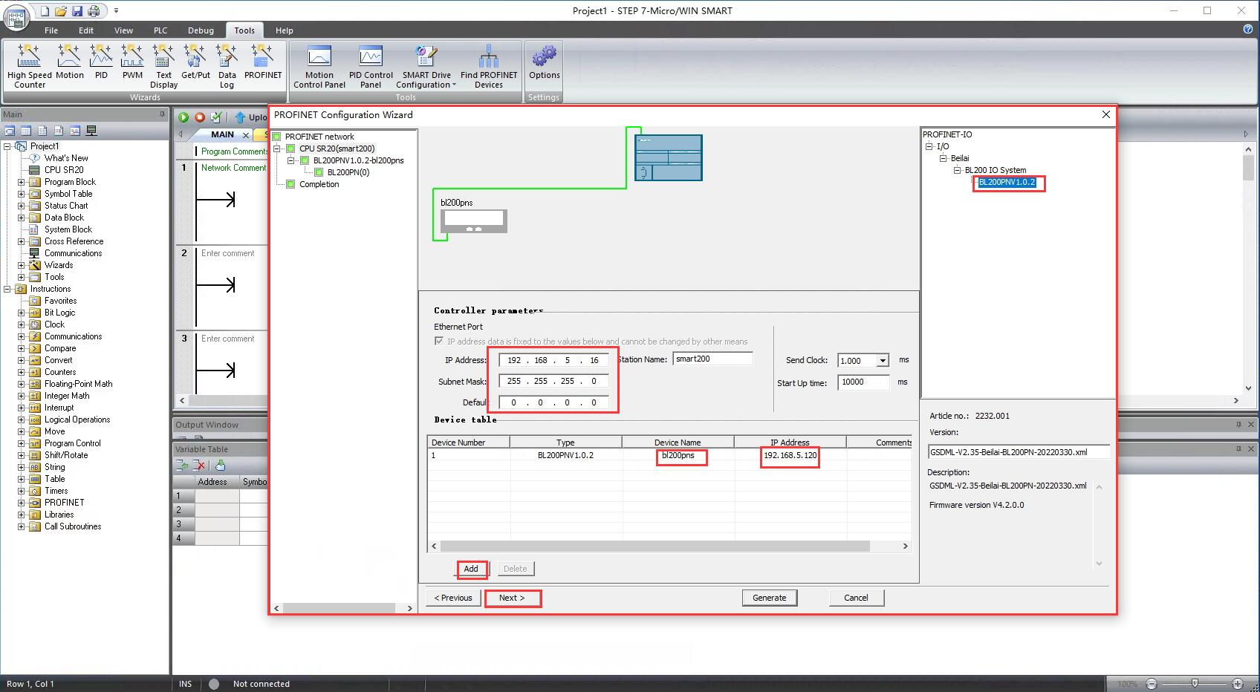Switch to the View ribbon tab
Image resolution: width=1260 pixels, height=692 pixels.
tap(123, 30)
